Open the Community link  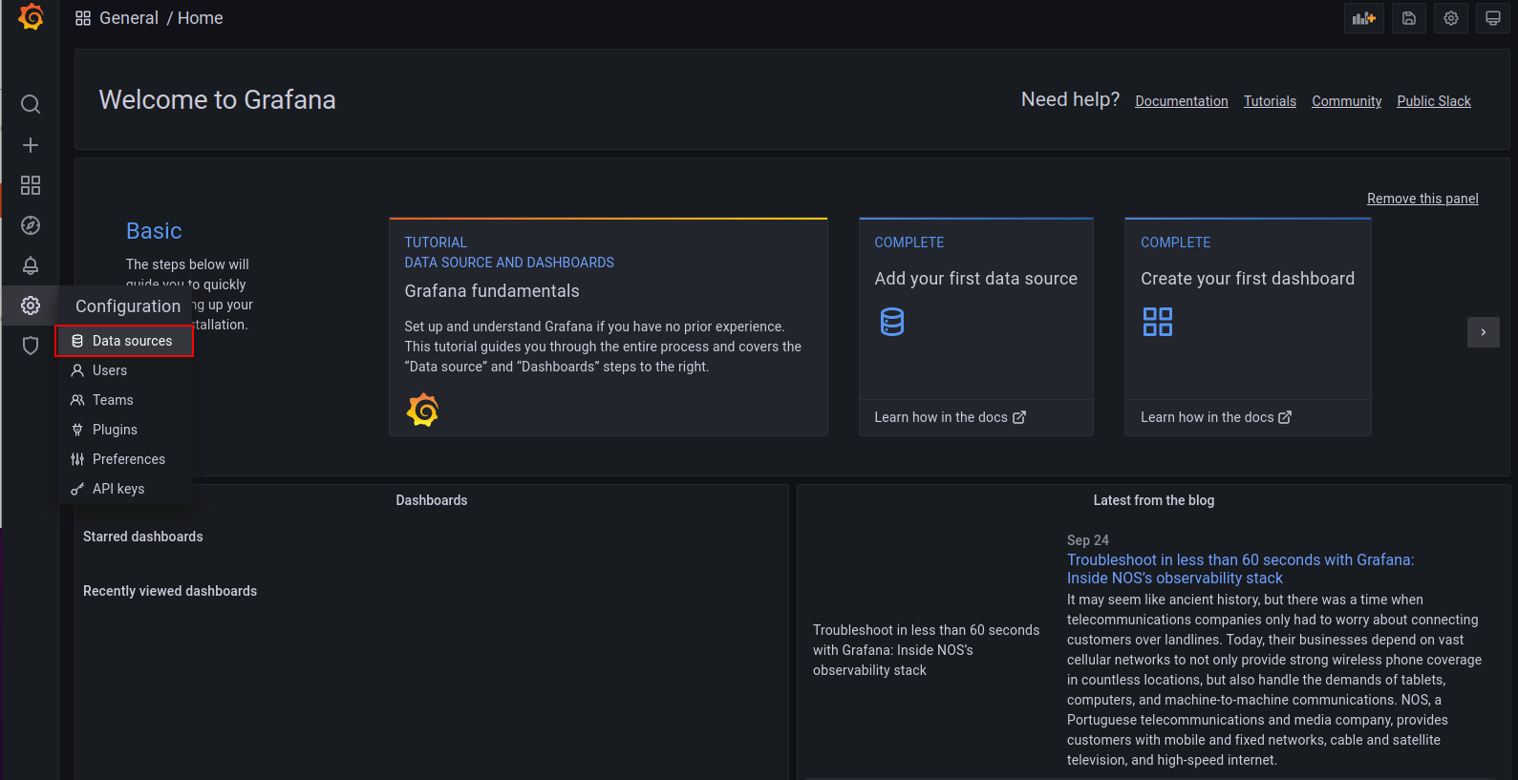pos(1346,101)
